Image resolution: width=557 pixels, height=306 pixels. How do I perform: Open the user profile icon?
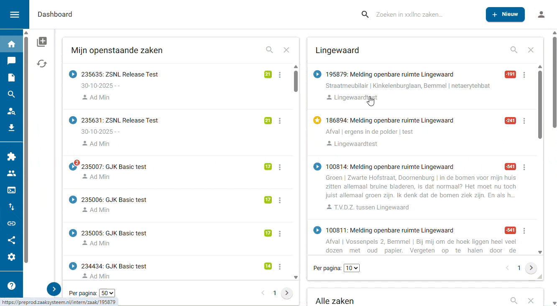click(541, 15)
